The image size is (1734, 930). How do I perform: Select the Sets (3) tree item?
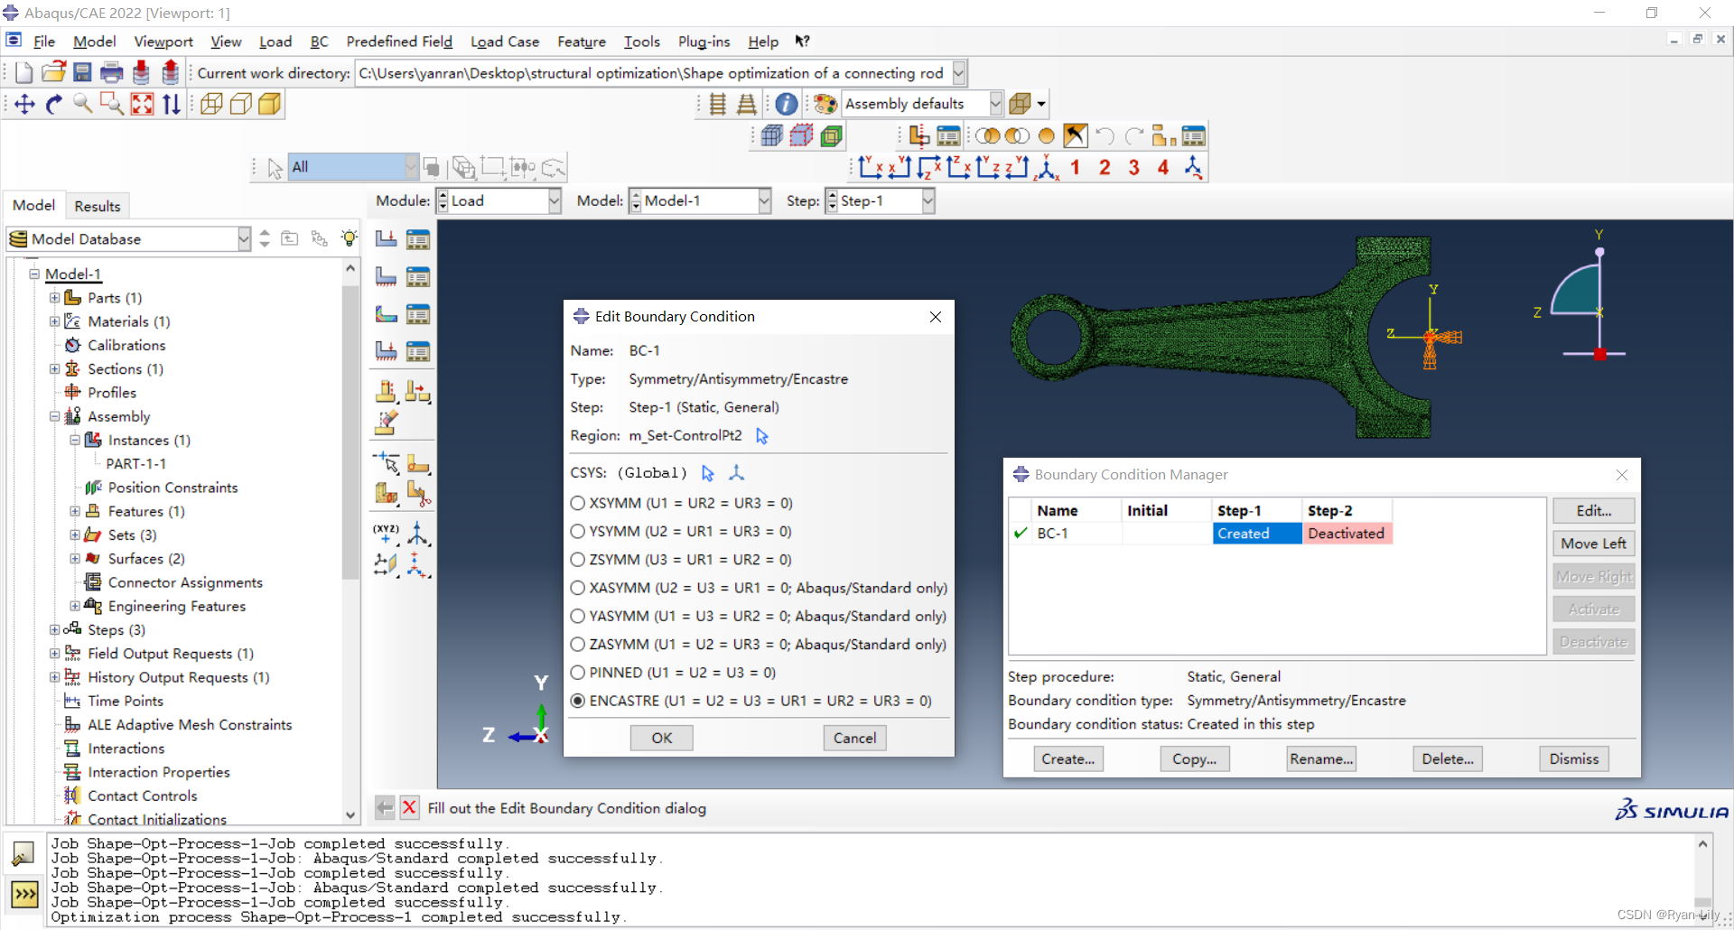click(x=132, y=535)
